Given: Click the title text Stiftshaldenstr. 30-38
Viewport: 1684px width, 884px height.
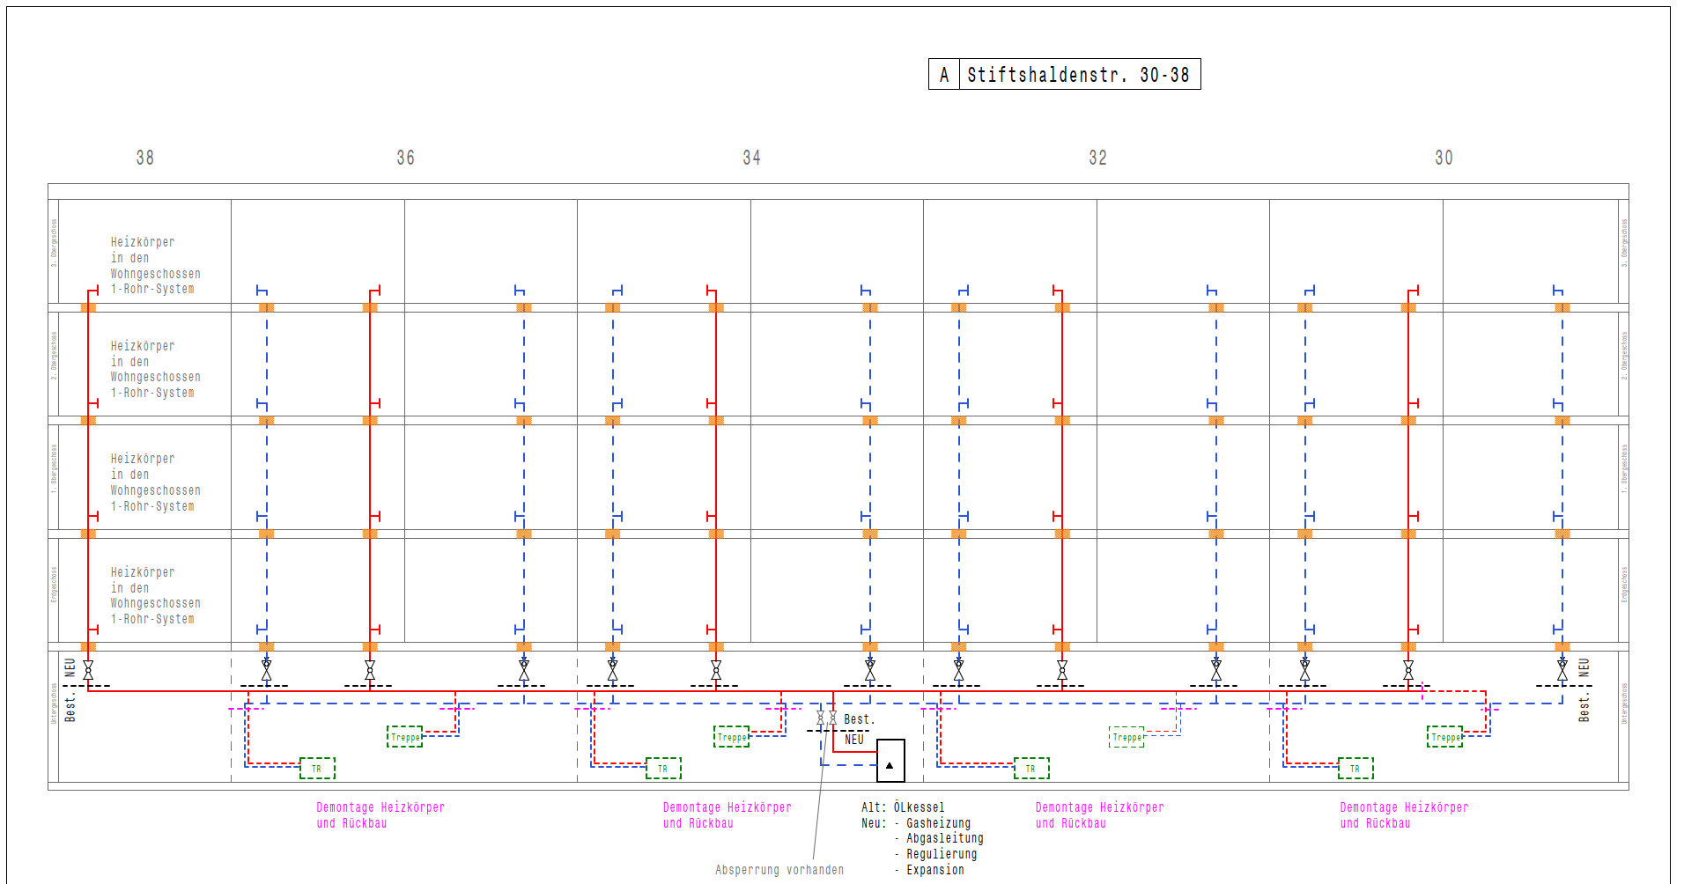Looking at the screenshot, I should pos(1078,75).
